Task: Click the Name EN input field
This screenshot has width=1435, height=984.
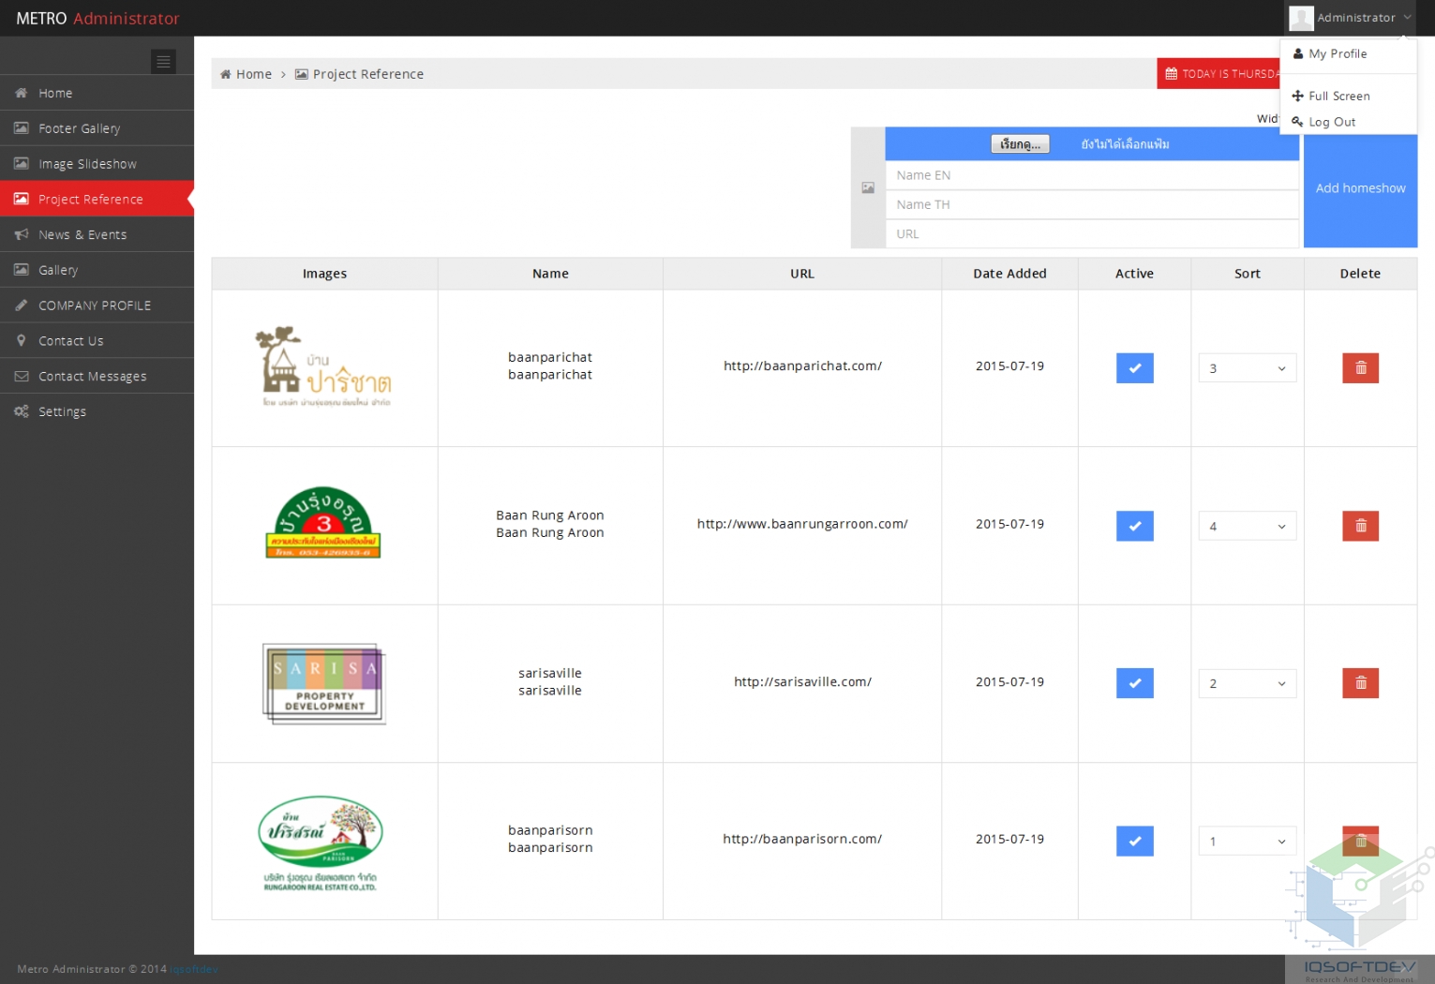Action: pyautogui.click(x=1092, y=175)
